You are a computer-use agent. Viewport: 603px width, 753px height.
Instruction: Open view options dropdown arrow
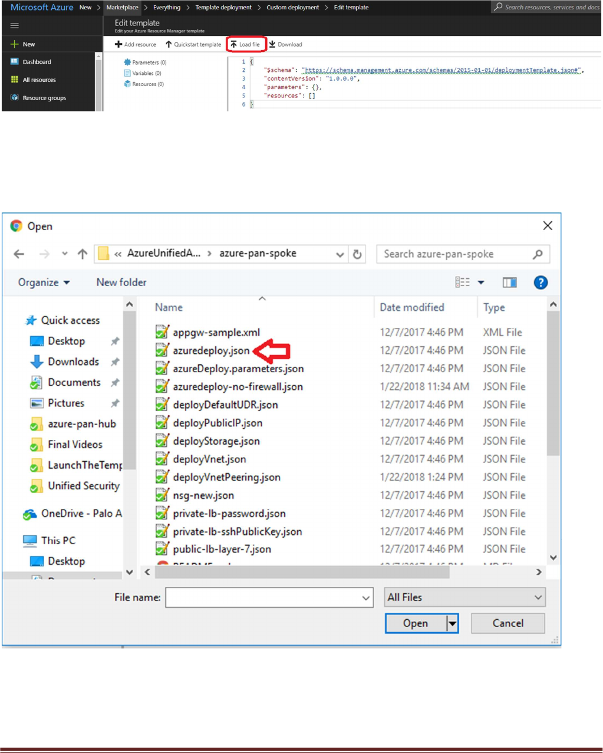481,282
